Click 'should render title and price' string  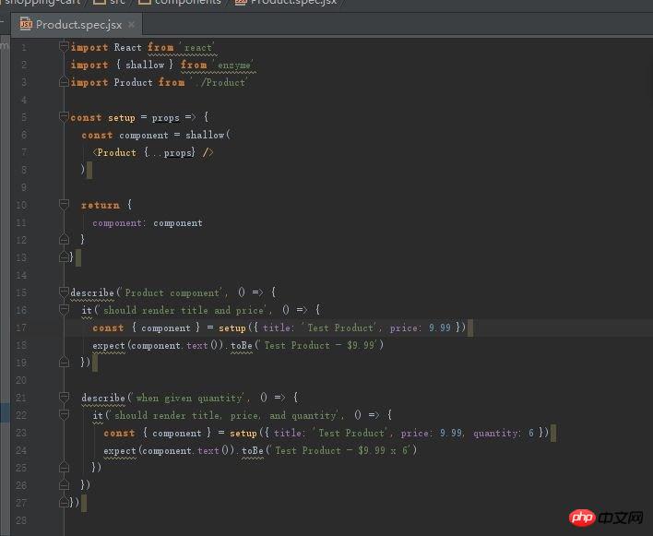pyautogui.click(x=184, y=310)
